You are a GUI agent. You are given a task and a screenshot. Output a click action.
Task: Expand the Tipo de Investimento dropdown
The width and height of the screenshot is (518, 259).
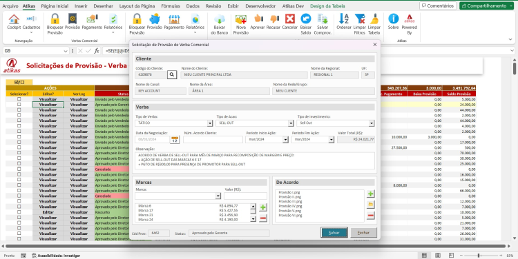coord(372,123)
